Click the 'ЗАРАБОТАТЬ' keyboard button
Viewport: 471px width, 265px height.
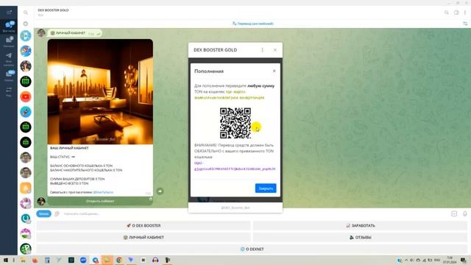[360, 226]
